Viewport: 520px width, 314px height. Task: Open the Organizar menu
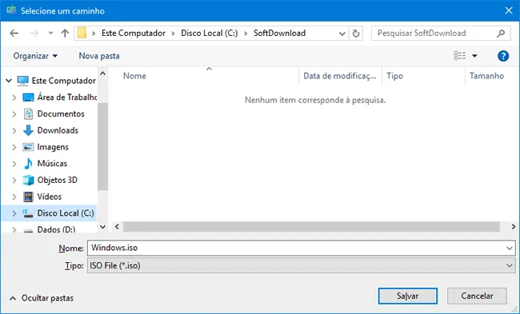point(35,56)
